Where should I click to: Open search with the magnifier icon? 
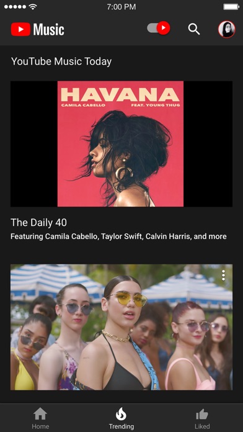194,29
